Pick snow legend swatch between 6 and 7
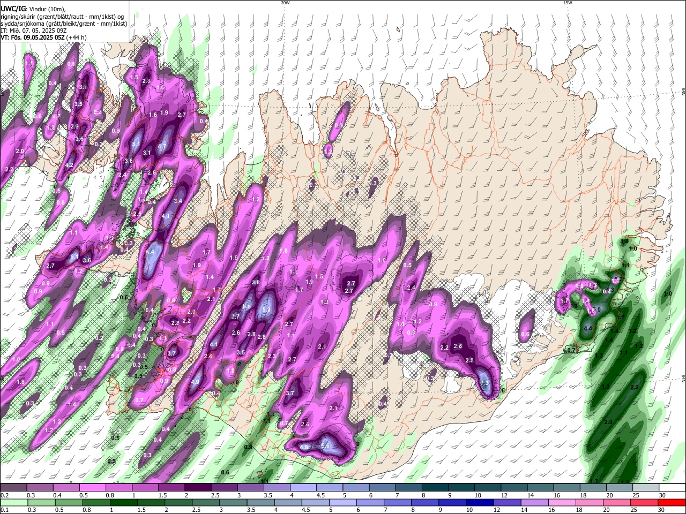 point(382,488)
